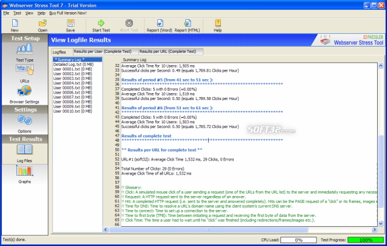Click the New toolbar icon
The image size is (387, 246).
[15, 26]
